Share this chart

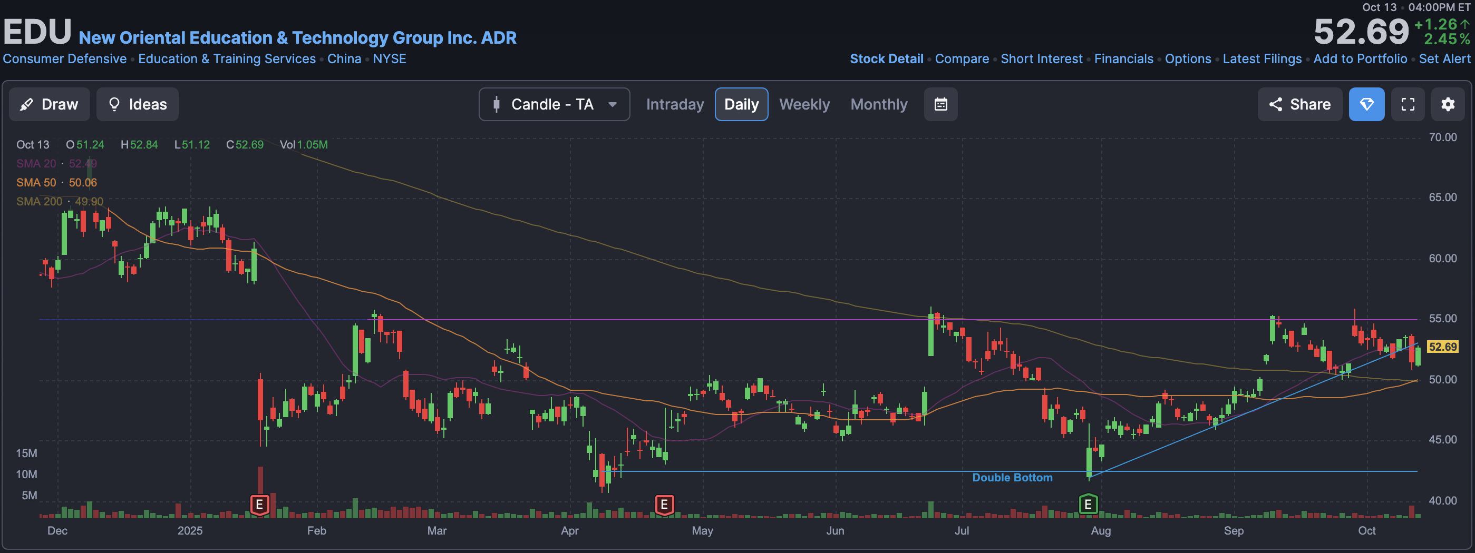tap(1300, 104)
